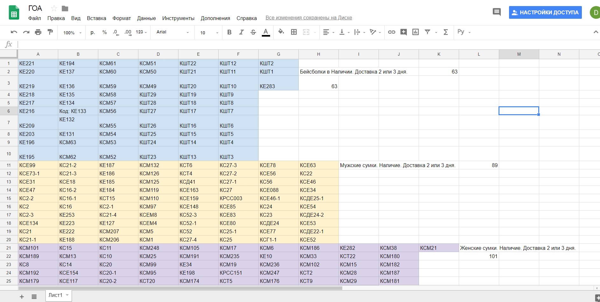
Task: Open the all sheets list icon
Action: (x=34, y=297)
